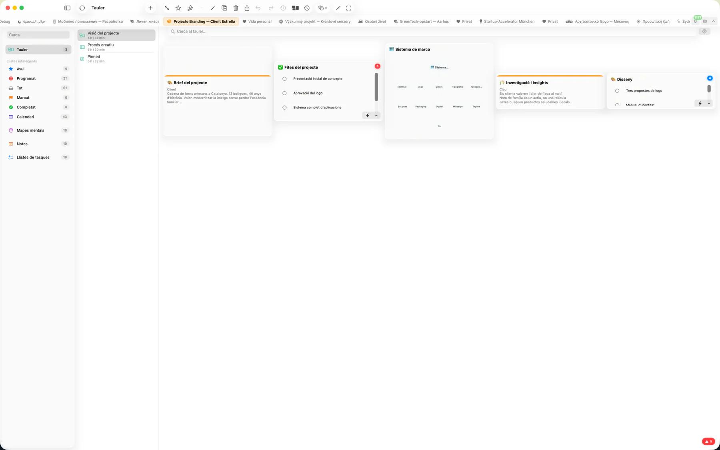Image resolution: width=720 pixels, height=450 pixels.
Task: Open the Osobní život tab
Action: pos(372,22)
